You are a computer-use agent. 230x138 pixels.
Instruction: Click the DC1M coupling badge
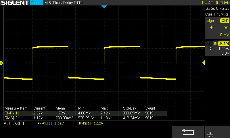pos(224,43)
